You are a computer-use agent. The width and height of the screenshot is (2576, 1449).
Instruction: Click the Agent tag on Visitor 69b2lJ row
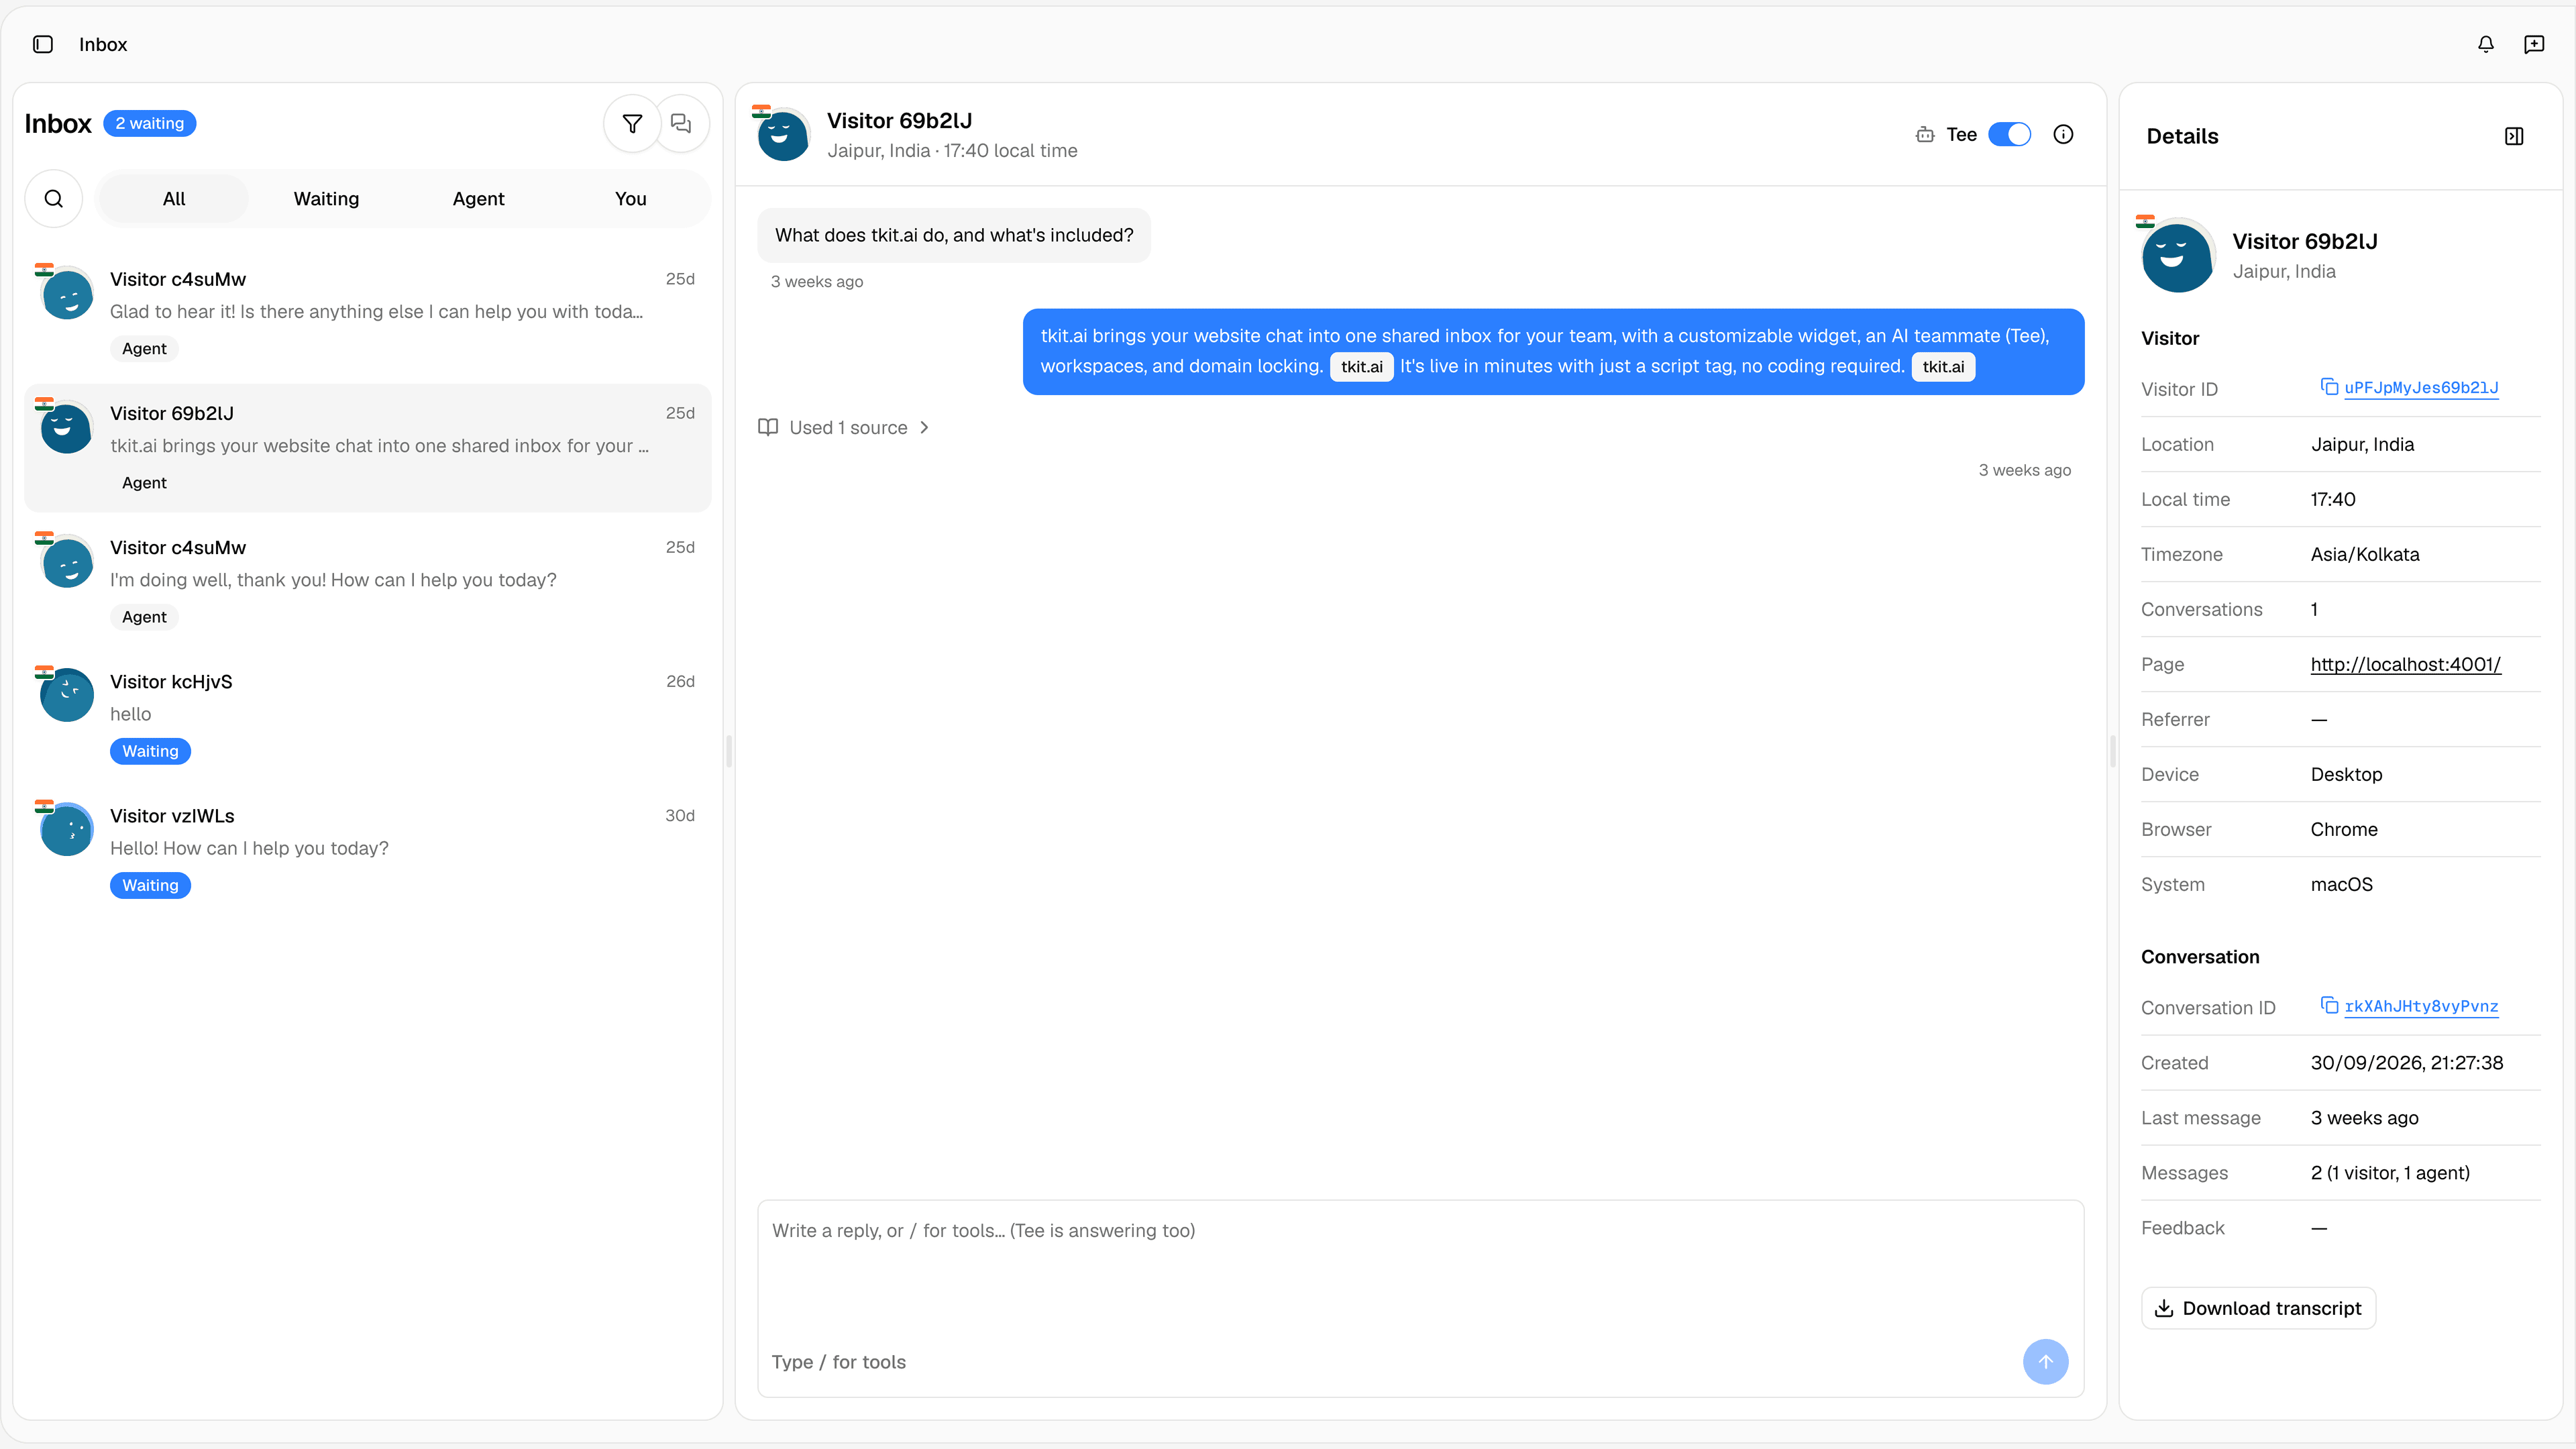click(144, 483)
